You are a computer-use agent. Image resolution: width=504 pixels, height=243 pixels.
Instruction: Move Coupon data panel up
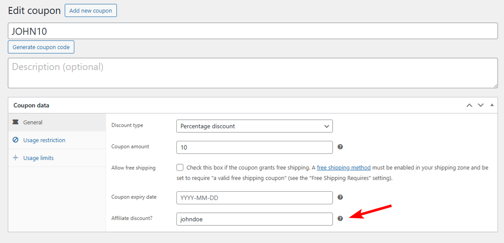tap(470, 106)
